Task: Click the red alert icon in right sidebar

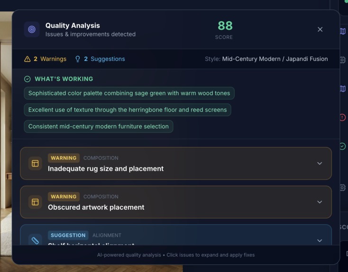Action: pyautogui.click(x=342, y=117)
